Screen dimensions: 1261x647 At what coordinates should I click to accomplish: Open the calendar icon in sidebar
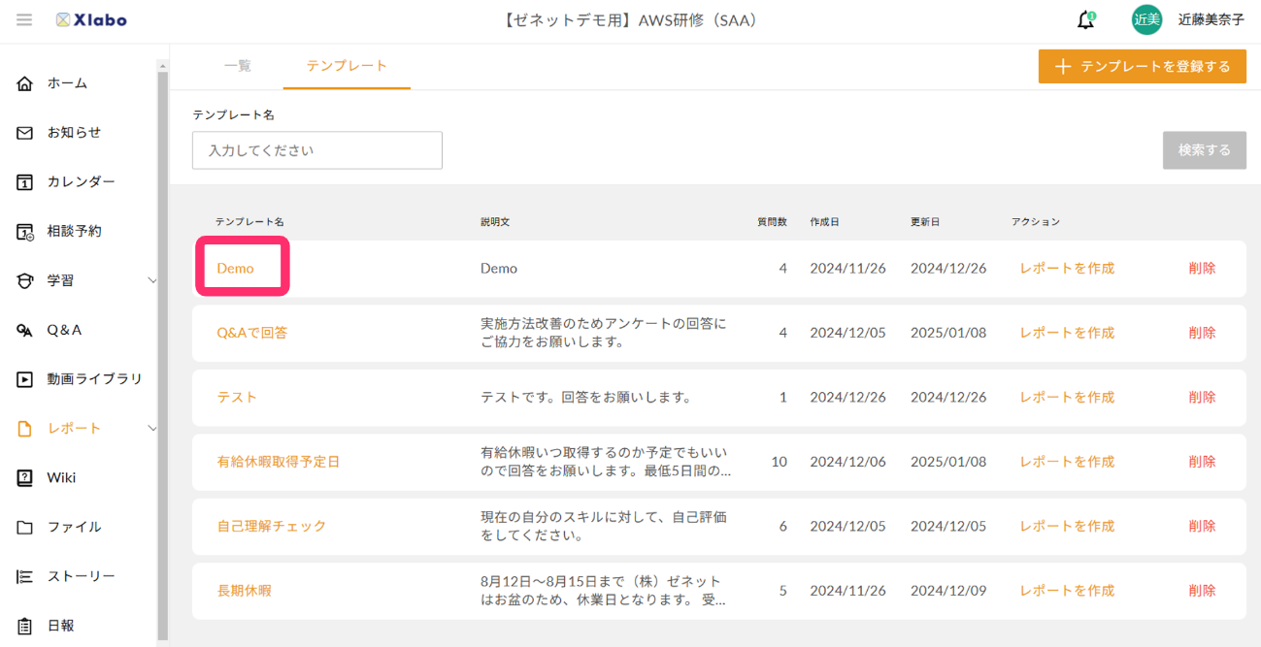(x=25, y=182)
